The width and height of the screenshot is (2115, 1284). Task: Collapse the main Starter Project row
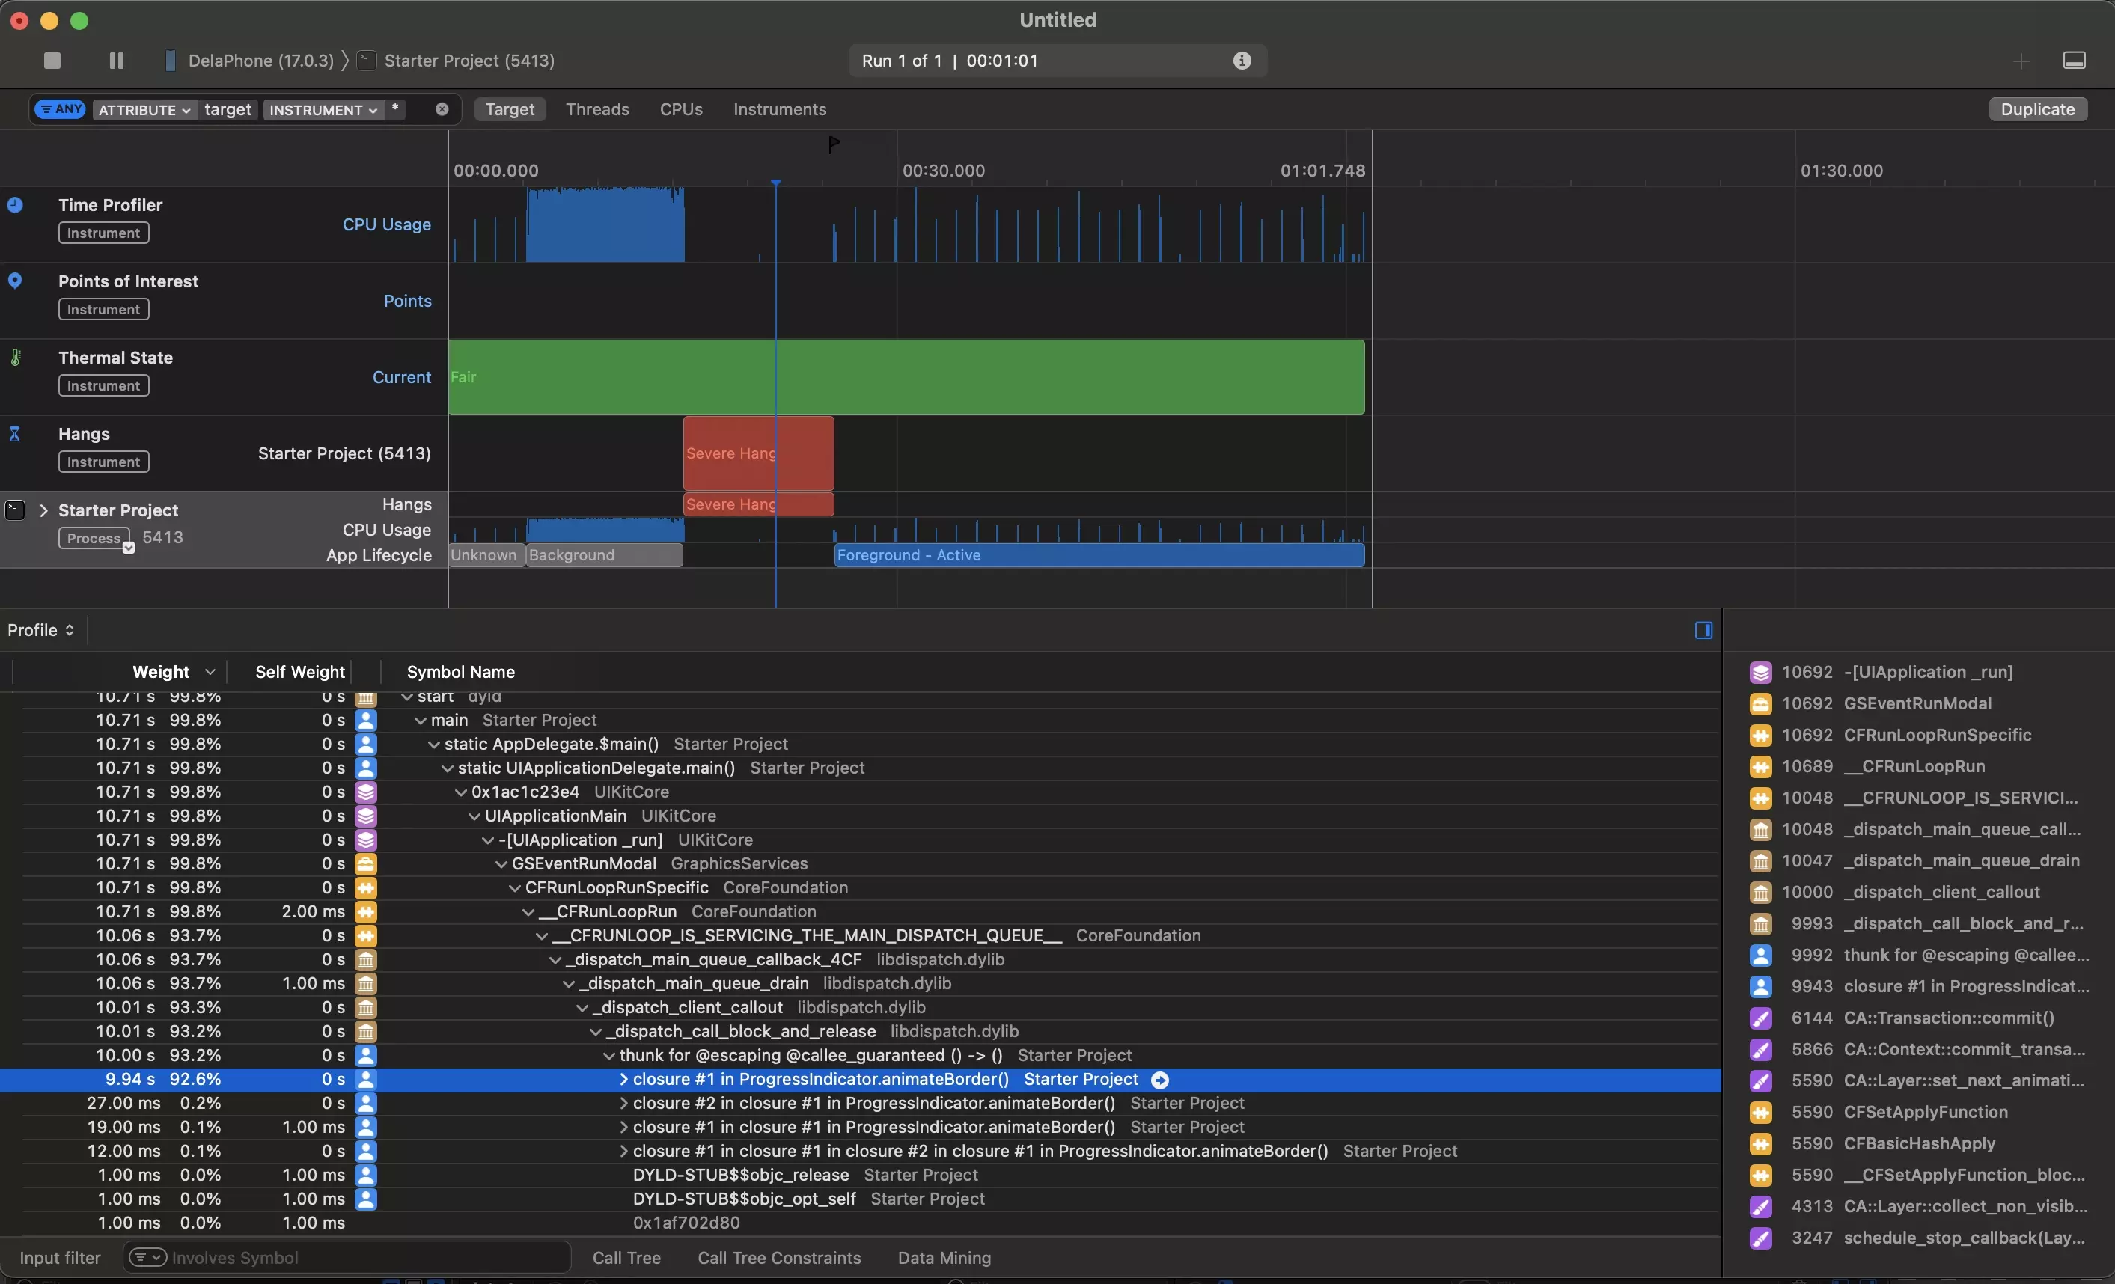(x=421, y=720)
